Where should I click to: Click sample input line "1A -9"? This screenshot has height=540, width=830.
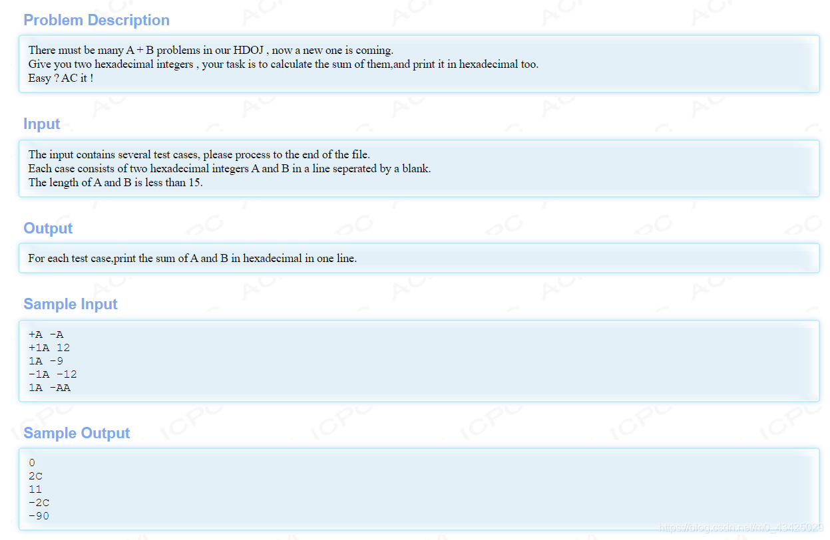(x=46, y=361)
